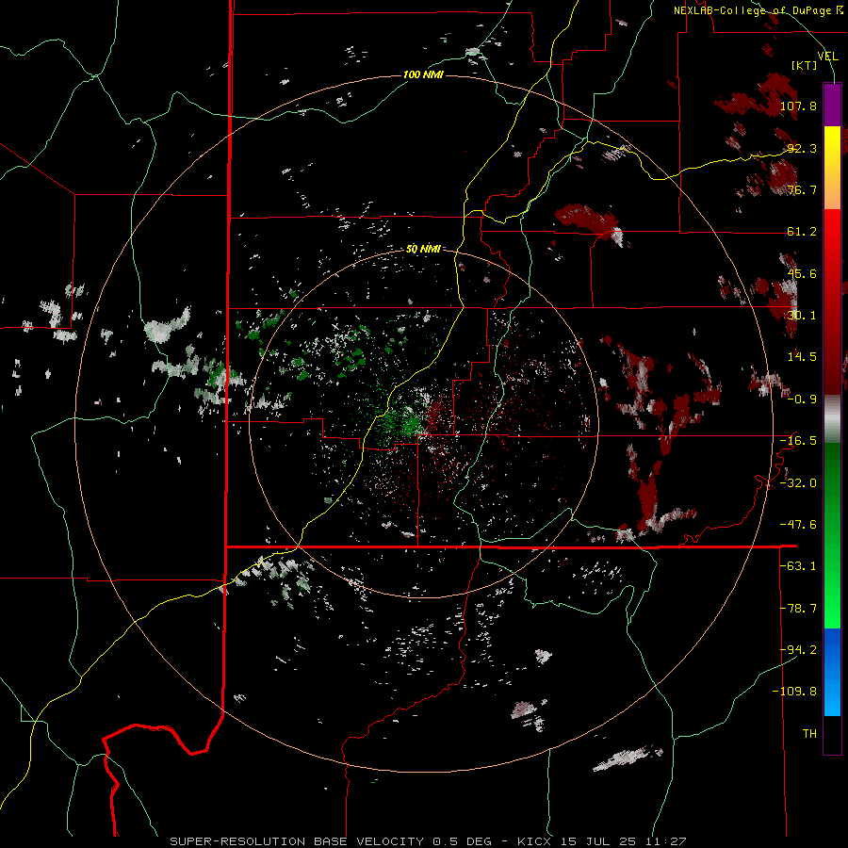Select the -78.7 velocity scale value
The height and width of the screenshot is (848, 848).
(798, 609)
